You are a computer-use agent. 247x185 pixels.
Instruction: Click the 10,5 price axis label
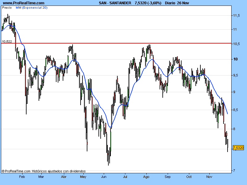[237, 44]
